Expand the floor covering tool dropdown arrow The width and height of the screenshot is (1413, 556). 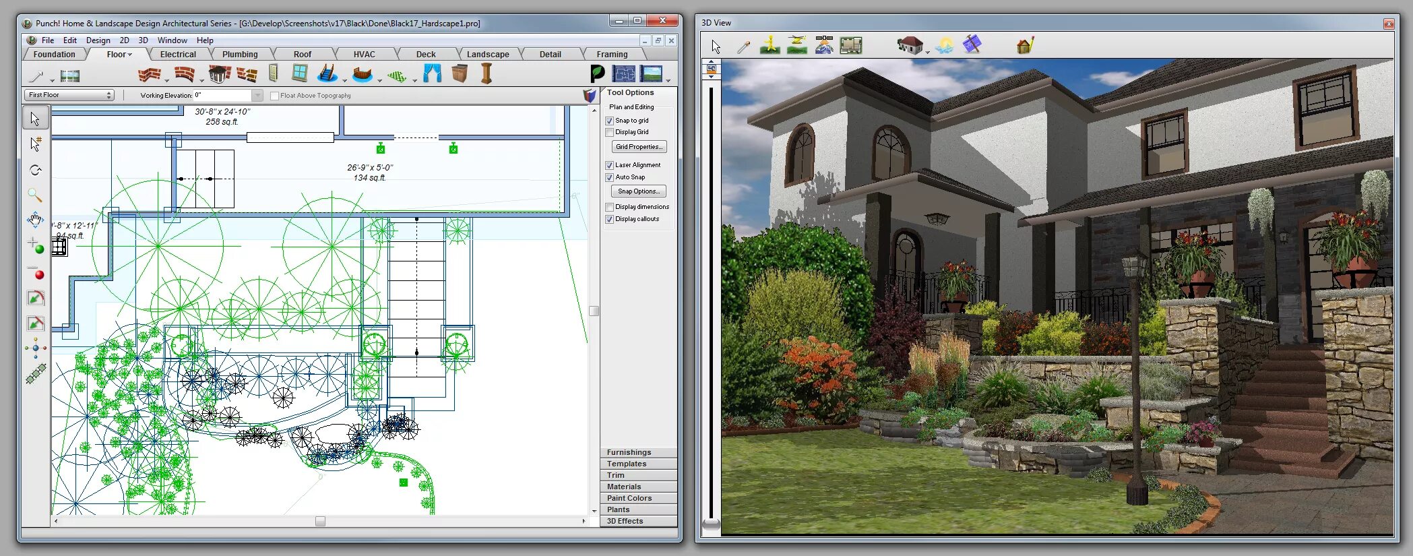[414, 81]
